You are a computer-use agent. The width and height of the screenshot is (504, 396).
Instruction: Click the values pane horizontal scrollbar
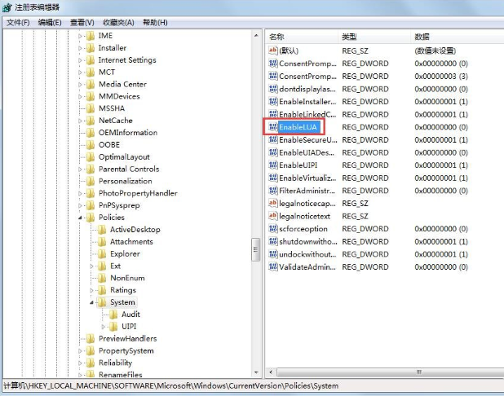(x=383, y=372)
